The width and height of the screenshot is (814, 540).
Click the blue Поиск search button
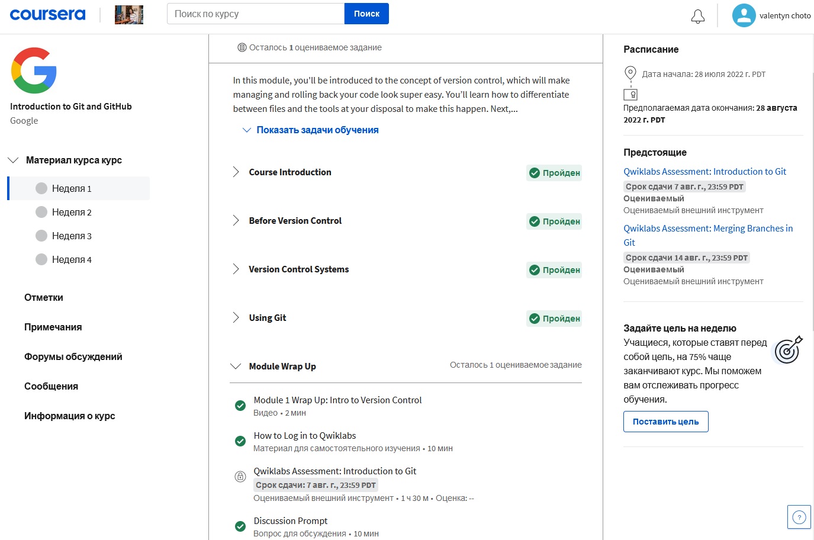click(x=366, y=14)
